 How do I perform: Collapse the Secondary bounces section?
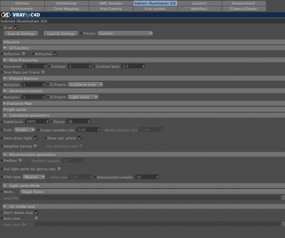(5, 91)
